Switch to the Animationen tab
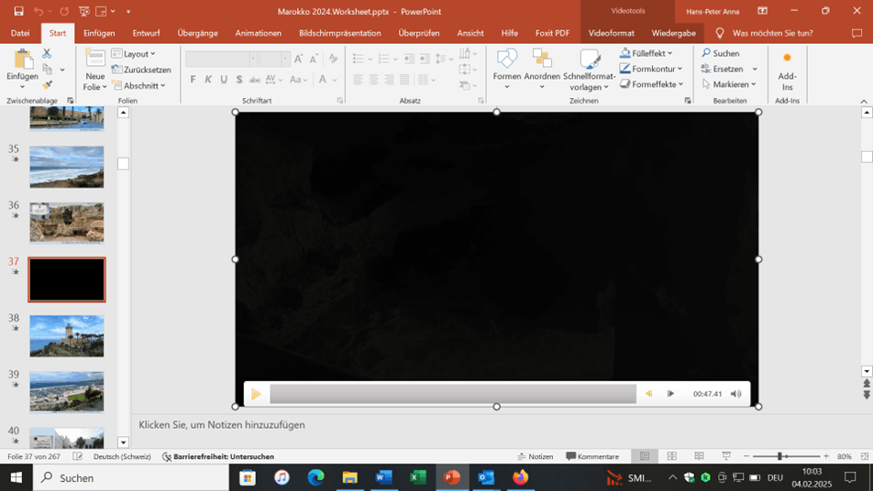Screen dimensions: 873x491 click(x=258, y=33)
